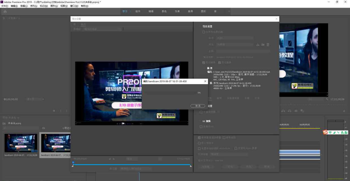Click the 输出名称 output file name link
Image resolution: width=350 pixels, height=181 pixels.
pos(235,57)
